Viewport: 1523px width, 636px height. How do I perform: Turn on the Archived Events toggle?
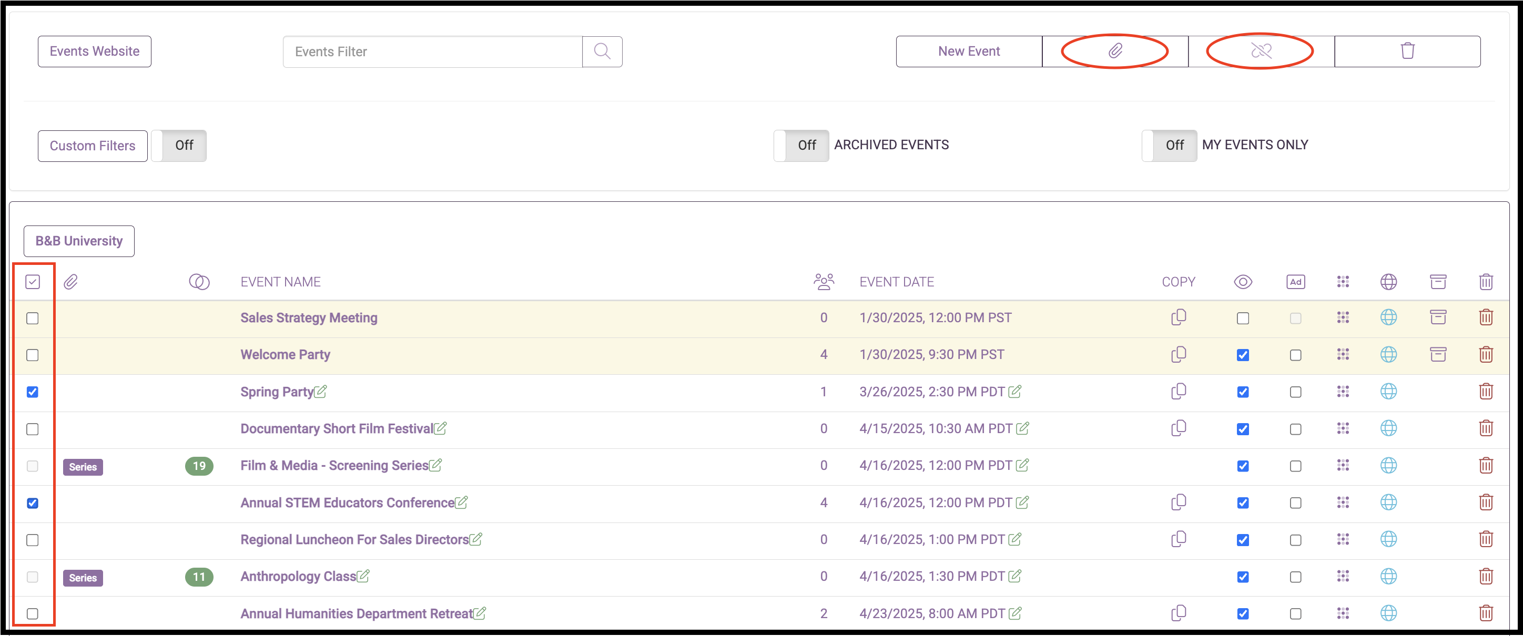(x=800, y=146)
